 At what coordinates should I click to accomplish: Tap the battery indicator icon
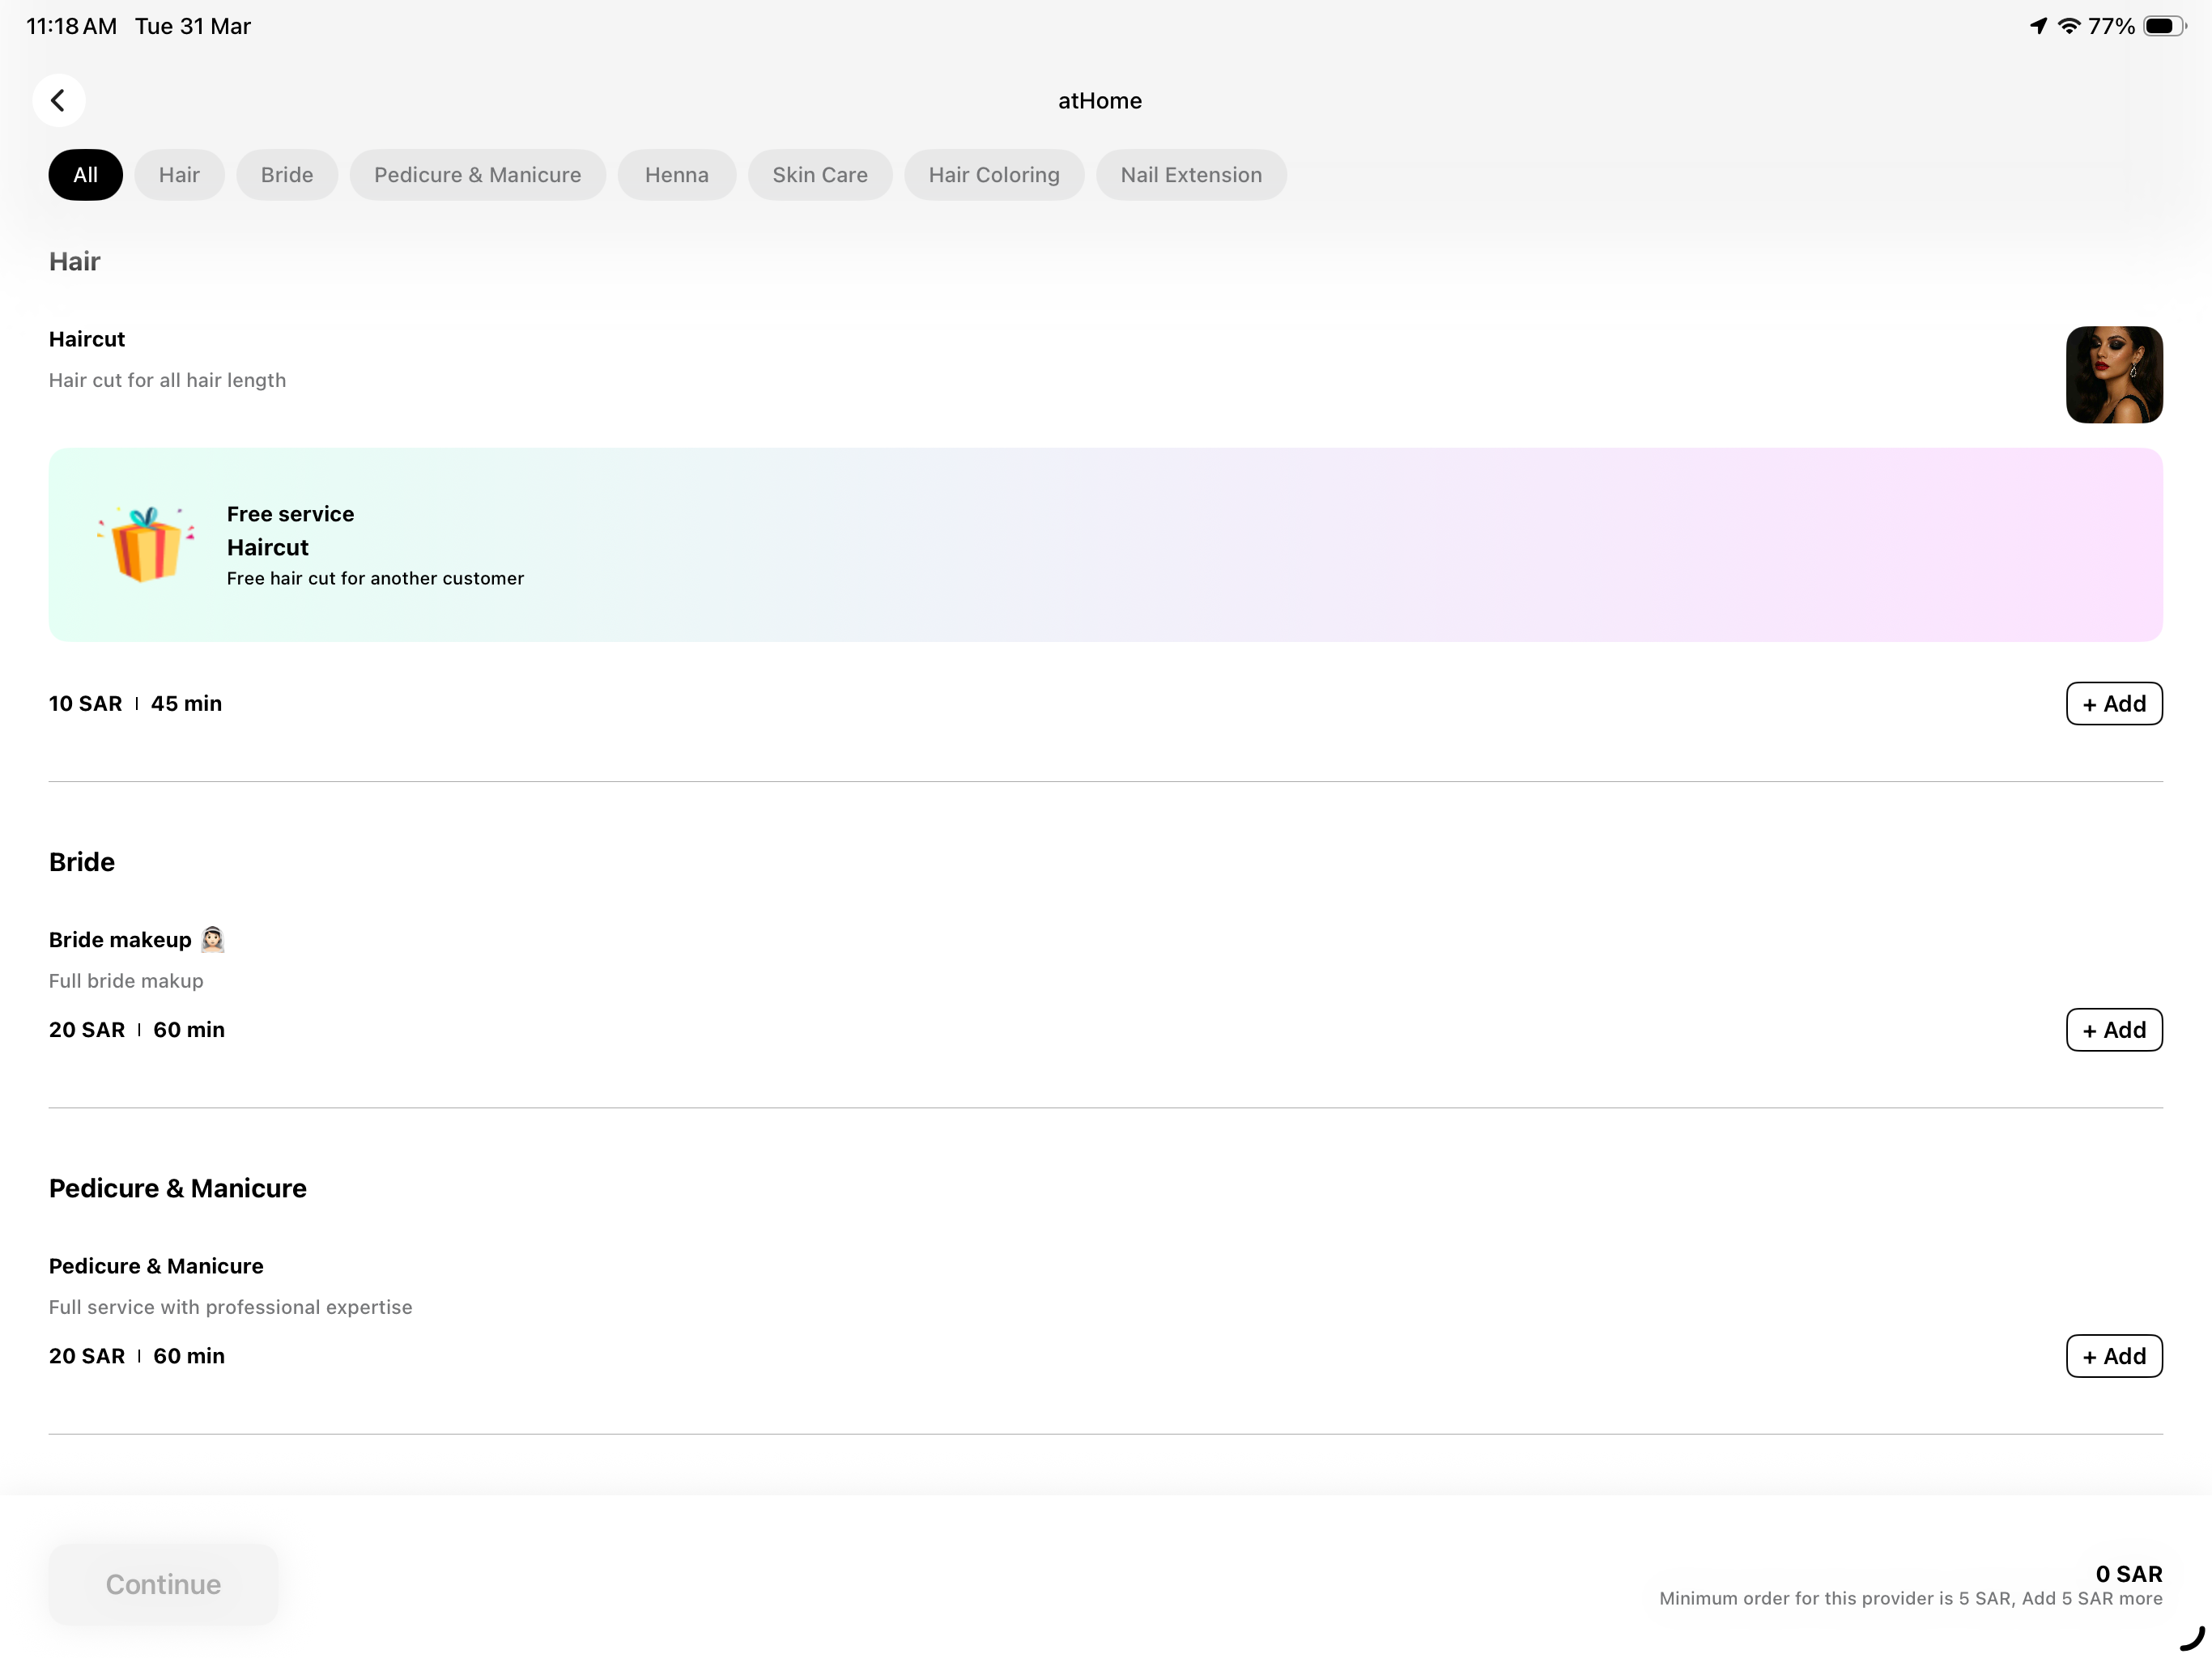pyautogui.click(x=2165, y=26)
